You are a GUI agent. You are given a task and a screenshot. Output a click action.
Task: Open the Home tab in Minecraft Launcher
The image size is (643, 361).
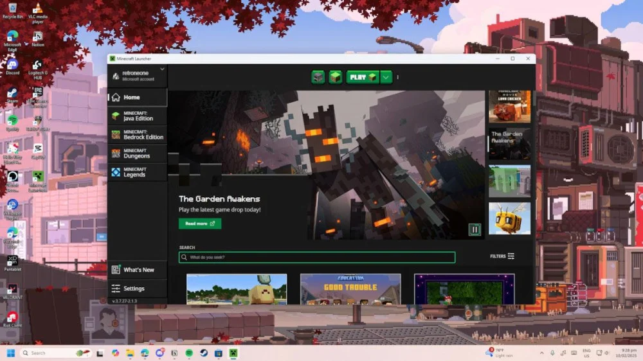click(138, 97)
